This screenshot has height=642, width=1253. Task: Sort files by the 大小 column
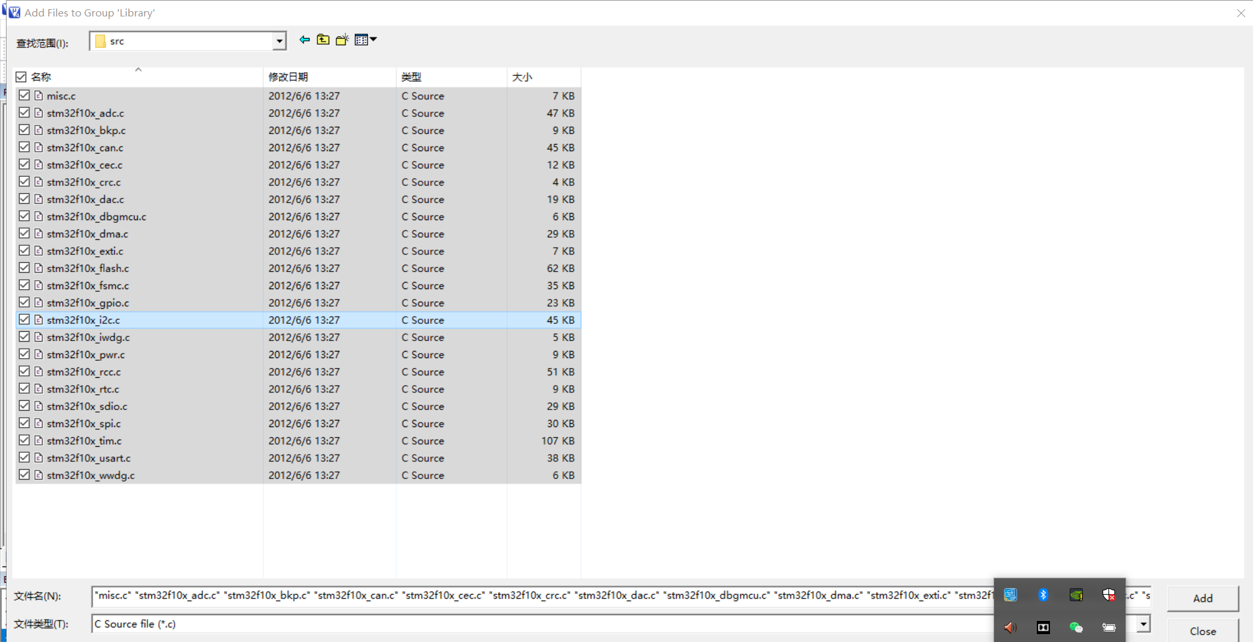click(x=521, y=76)
